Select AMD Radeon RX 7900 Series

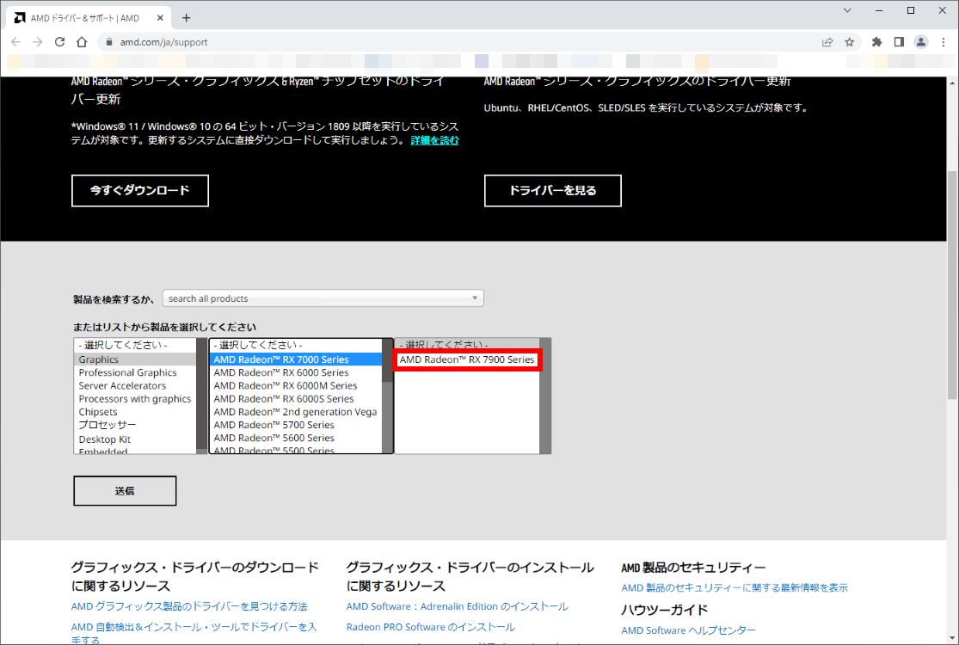point(467,359)
